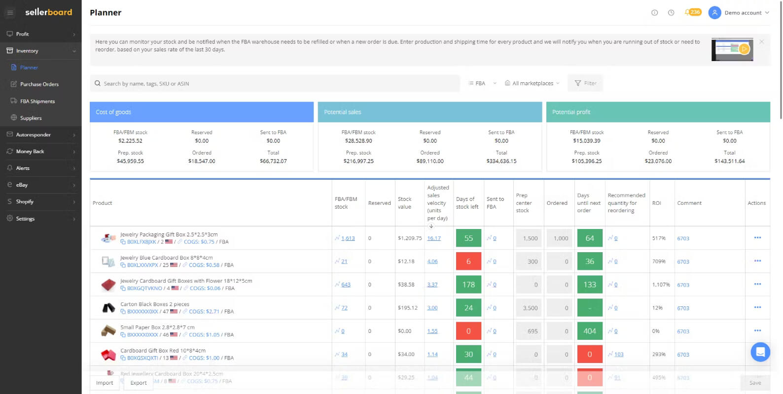
Task: Open actions menu for Carton Black Boxes
Action: [x=757, y=307]
